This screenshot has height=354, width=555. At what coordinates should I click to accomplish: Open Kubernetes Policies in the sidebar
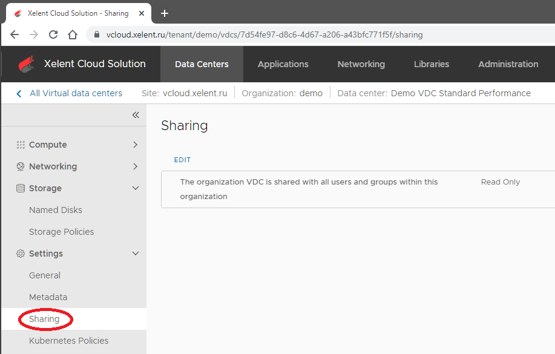tap(68, 341)
